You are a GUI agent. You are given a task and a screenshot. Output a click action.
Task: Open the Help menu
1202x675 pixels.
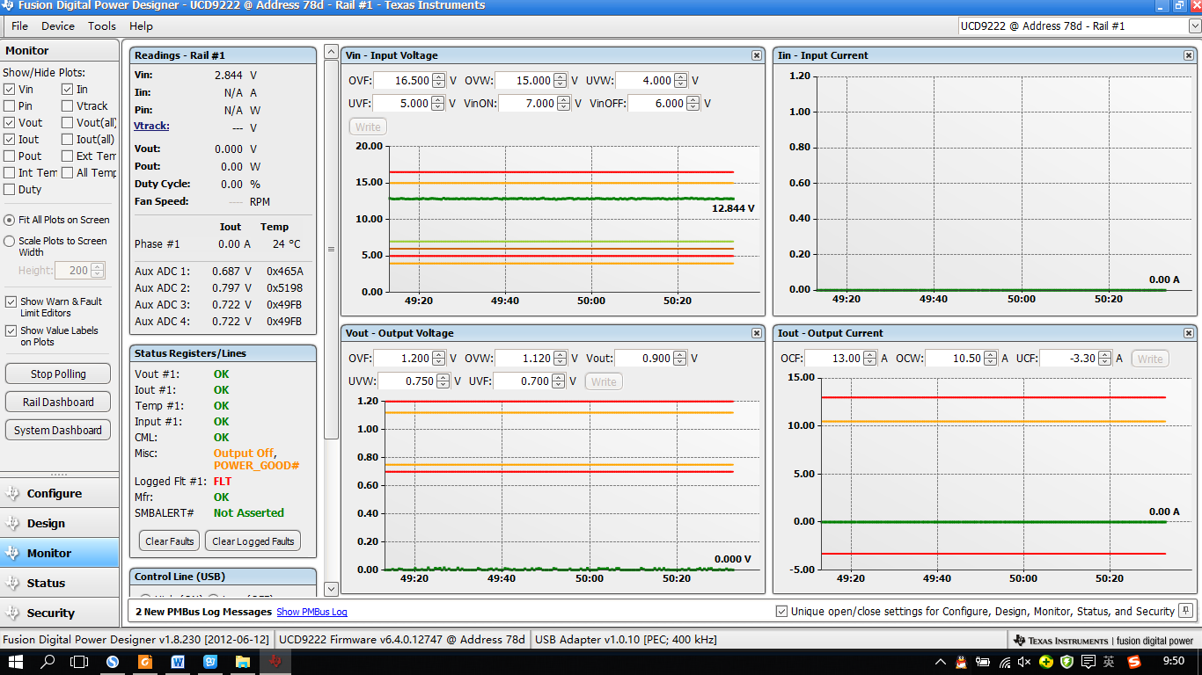(141, 26)
